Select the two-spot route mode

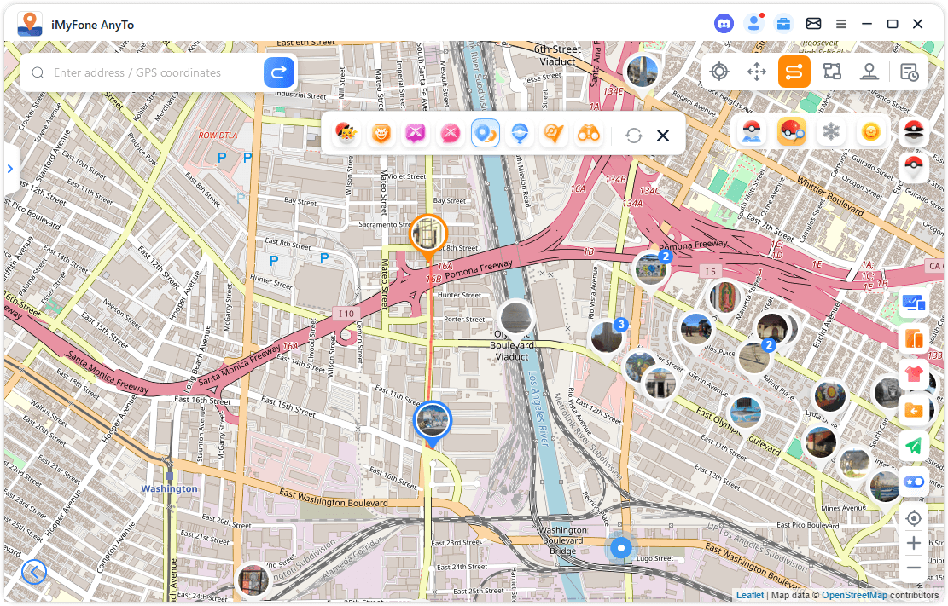[794, 72]
